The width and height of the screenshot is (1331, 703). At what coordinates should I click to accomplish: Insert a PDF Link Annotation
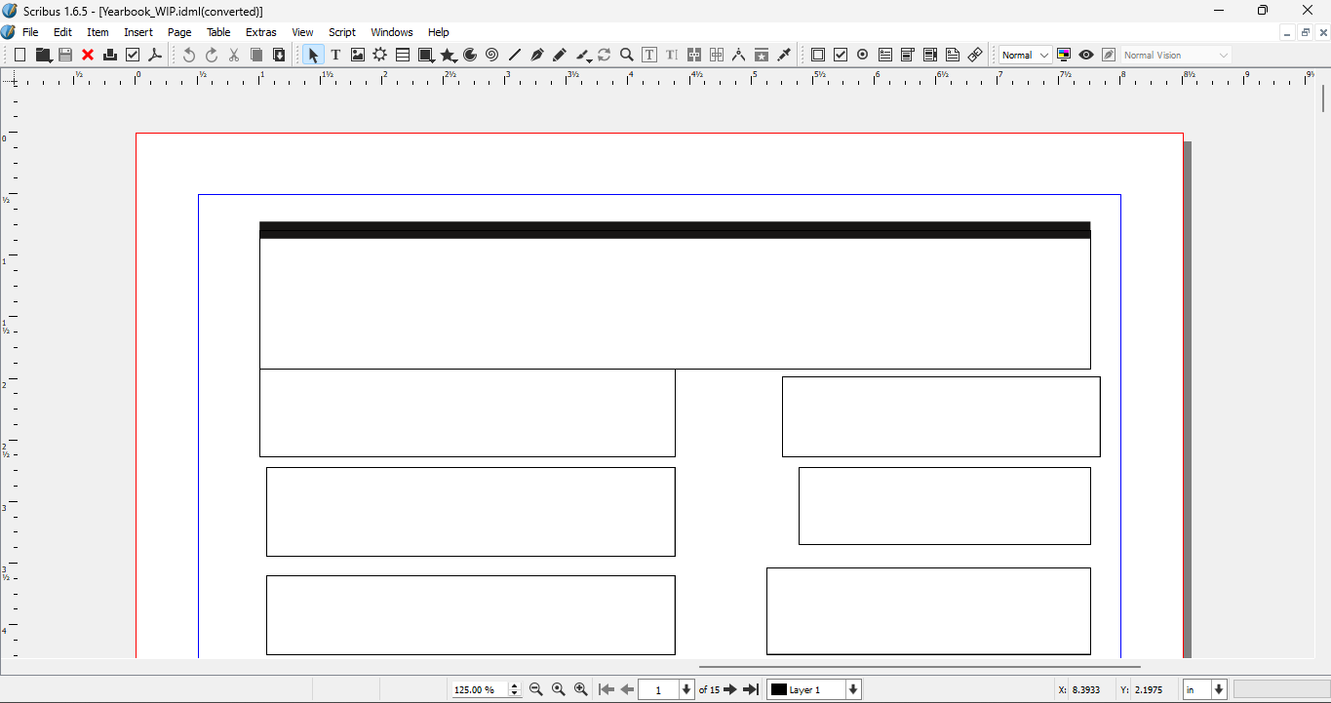(x=975, y=56)
